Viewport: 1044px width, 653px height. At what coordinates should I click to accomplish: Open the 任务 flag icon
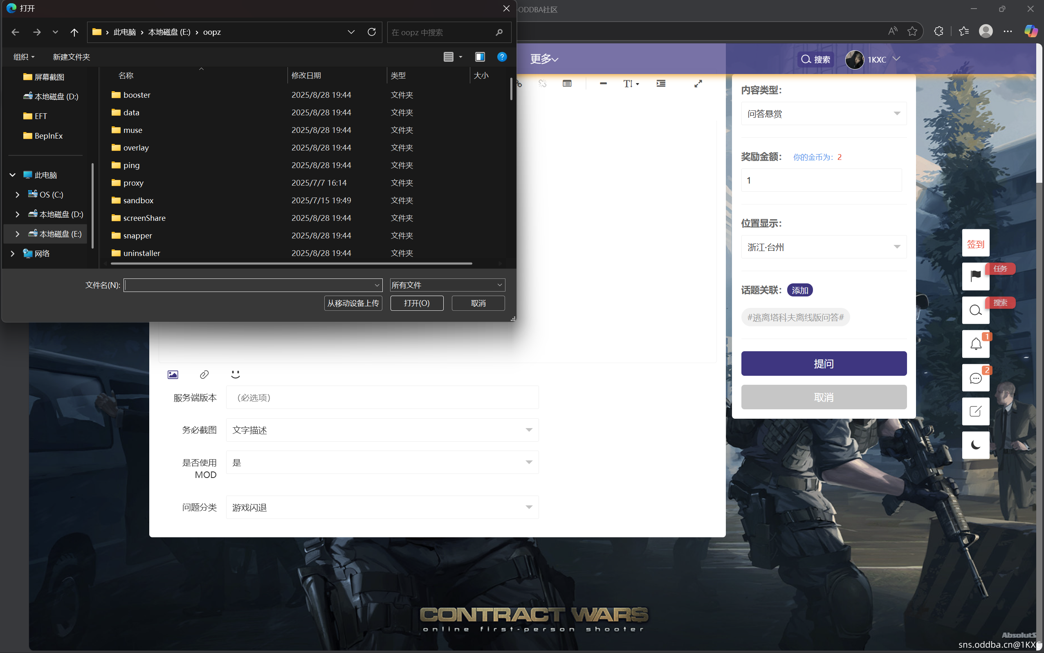(x=975, y=276)
